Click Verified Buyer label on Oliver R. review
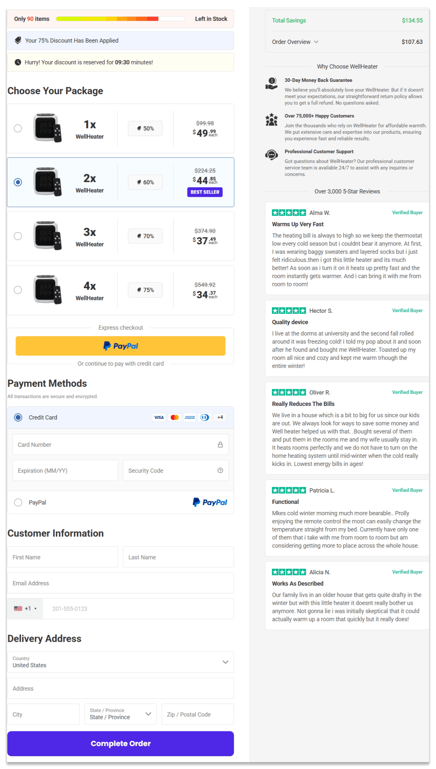436x769 pixels. point(407,392)
